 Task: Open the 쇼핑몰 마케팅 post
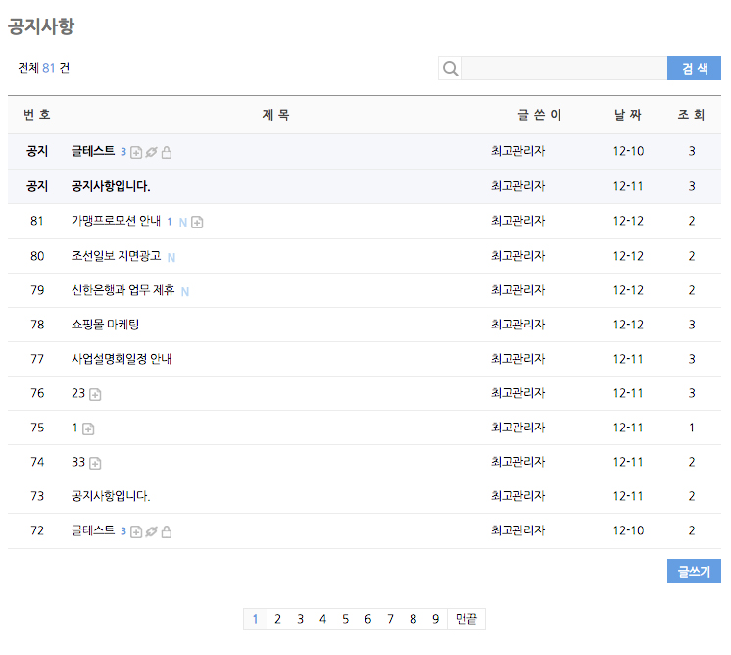coord(105,325)
